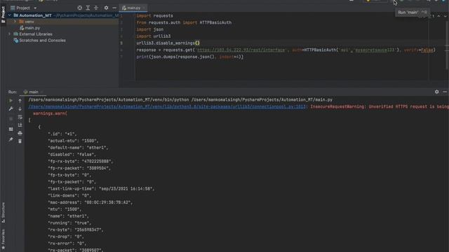
Task: Click the python interpreter command line
Action: (180, 99)
